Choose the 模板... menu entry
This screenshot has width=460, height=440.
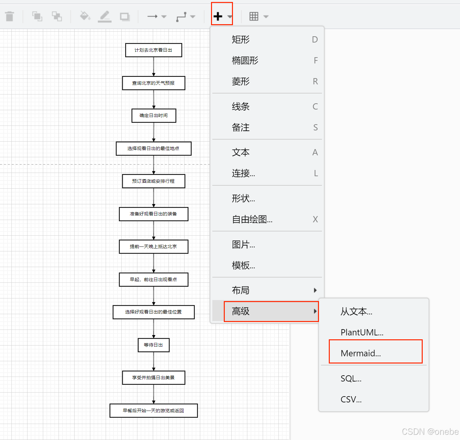point(267,265)
